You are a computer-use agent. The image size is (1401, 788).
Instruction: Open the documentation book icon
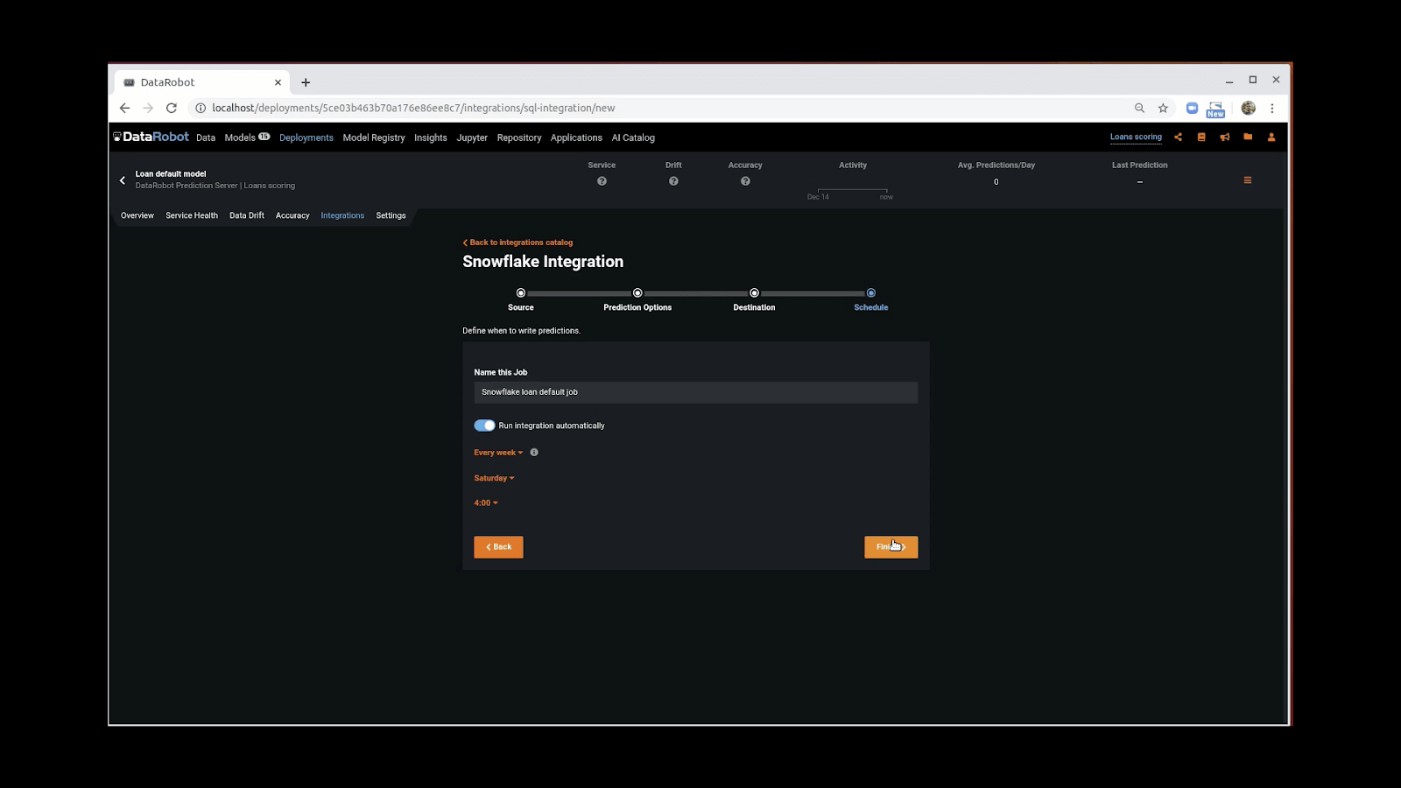[x=1201, y=137]
